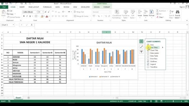Enable the Error Bars checkbox
189x106 pixels.
pyautogui.click(x=148, y=59)
